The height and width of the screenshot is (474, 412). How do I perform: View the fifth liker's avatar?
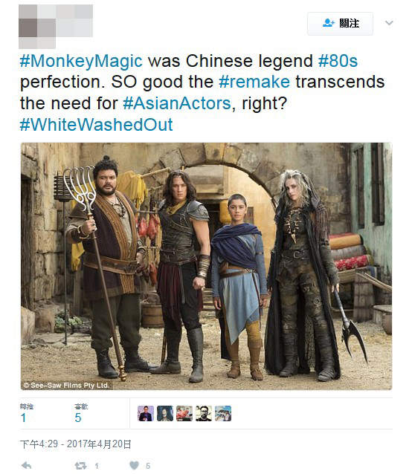pyautogui.click(x=223, y=413)
